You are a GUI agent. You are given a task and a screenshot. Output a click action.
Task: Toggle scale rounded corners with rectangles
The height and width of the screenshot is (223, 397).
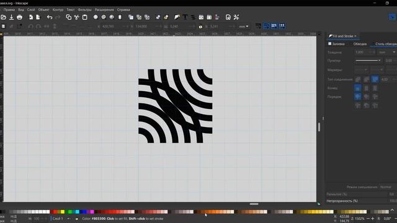coord(266,26)
